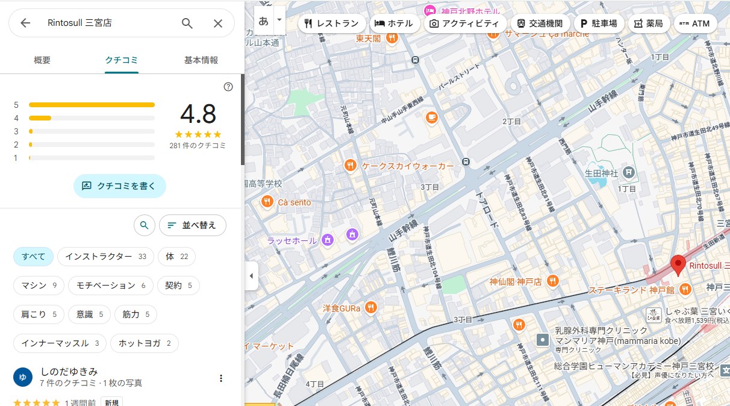Click the red Rintosull map pin
Image resolution: width=730 pixels, height=406 pixels.
678,265
